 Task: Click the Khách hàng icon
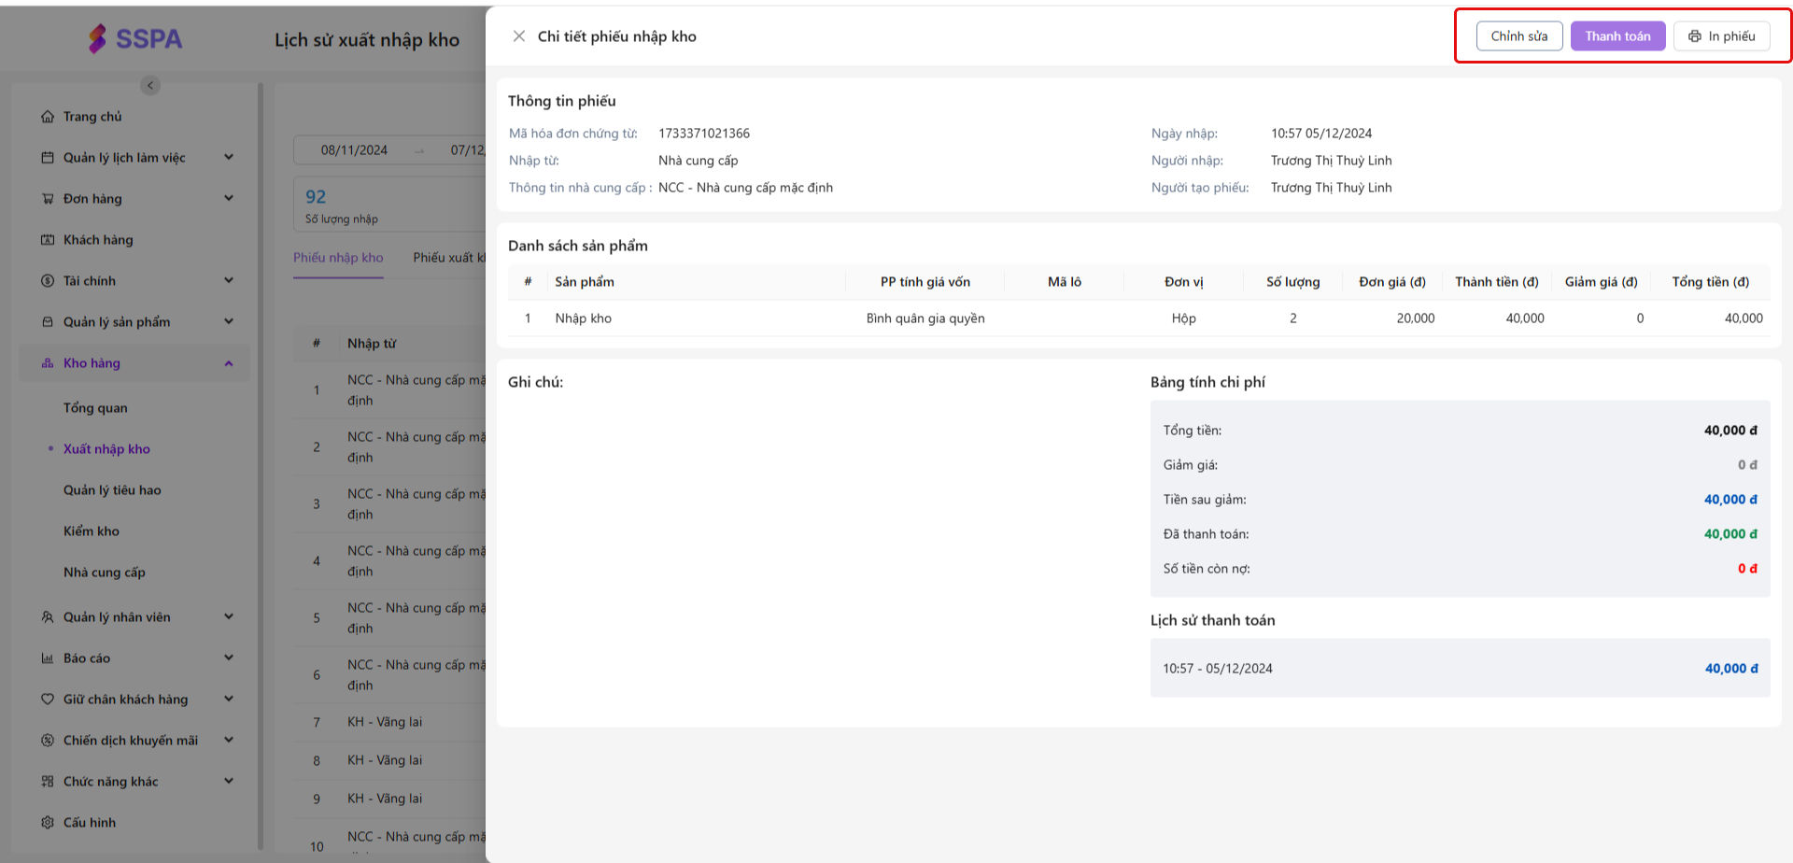point(48,240)
